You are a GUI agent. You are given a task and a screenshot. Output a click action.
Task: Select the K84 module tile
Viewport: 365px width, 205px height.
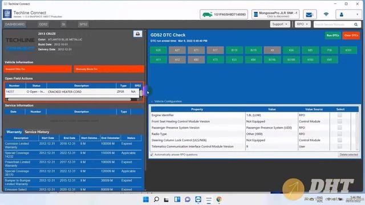coord(253,60)
